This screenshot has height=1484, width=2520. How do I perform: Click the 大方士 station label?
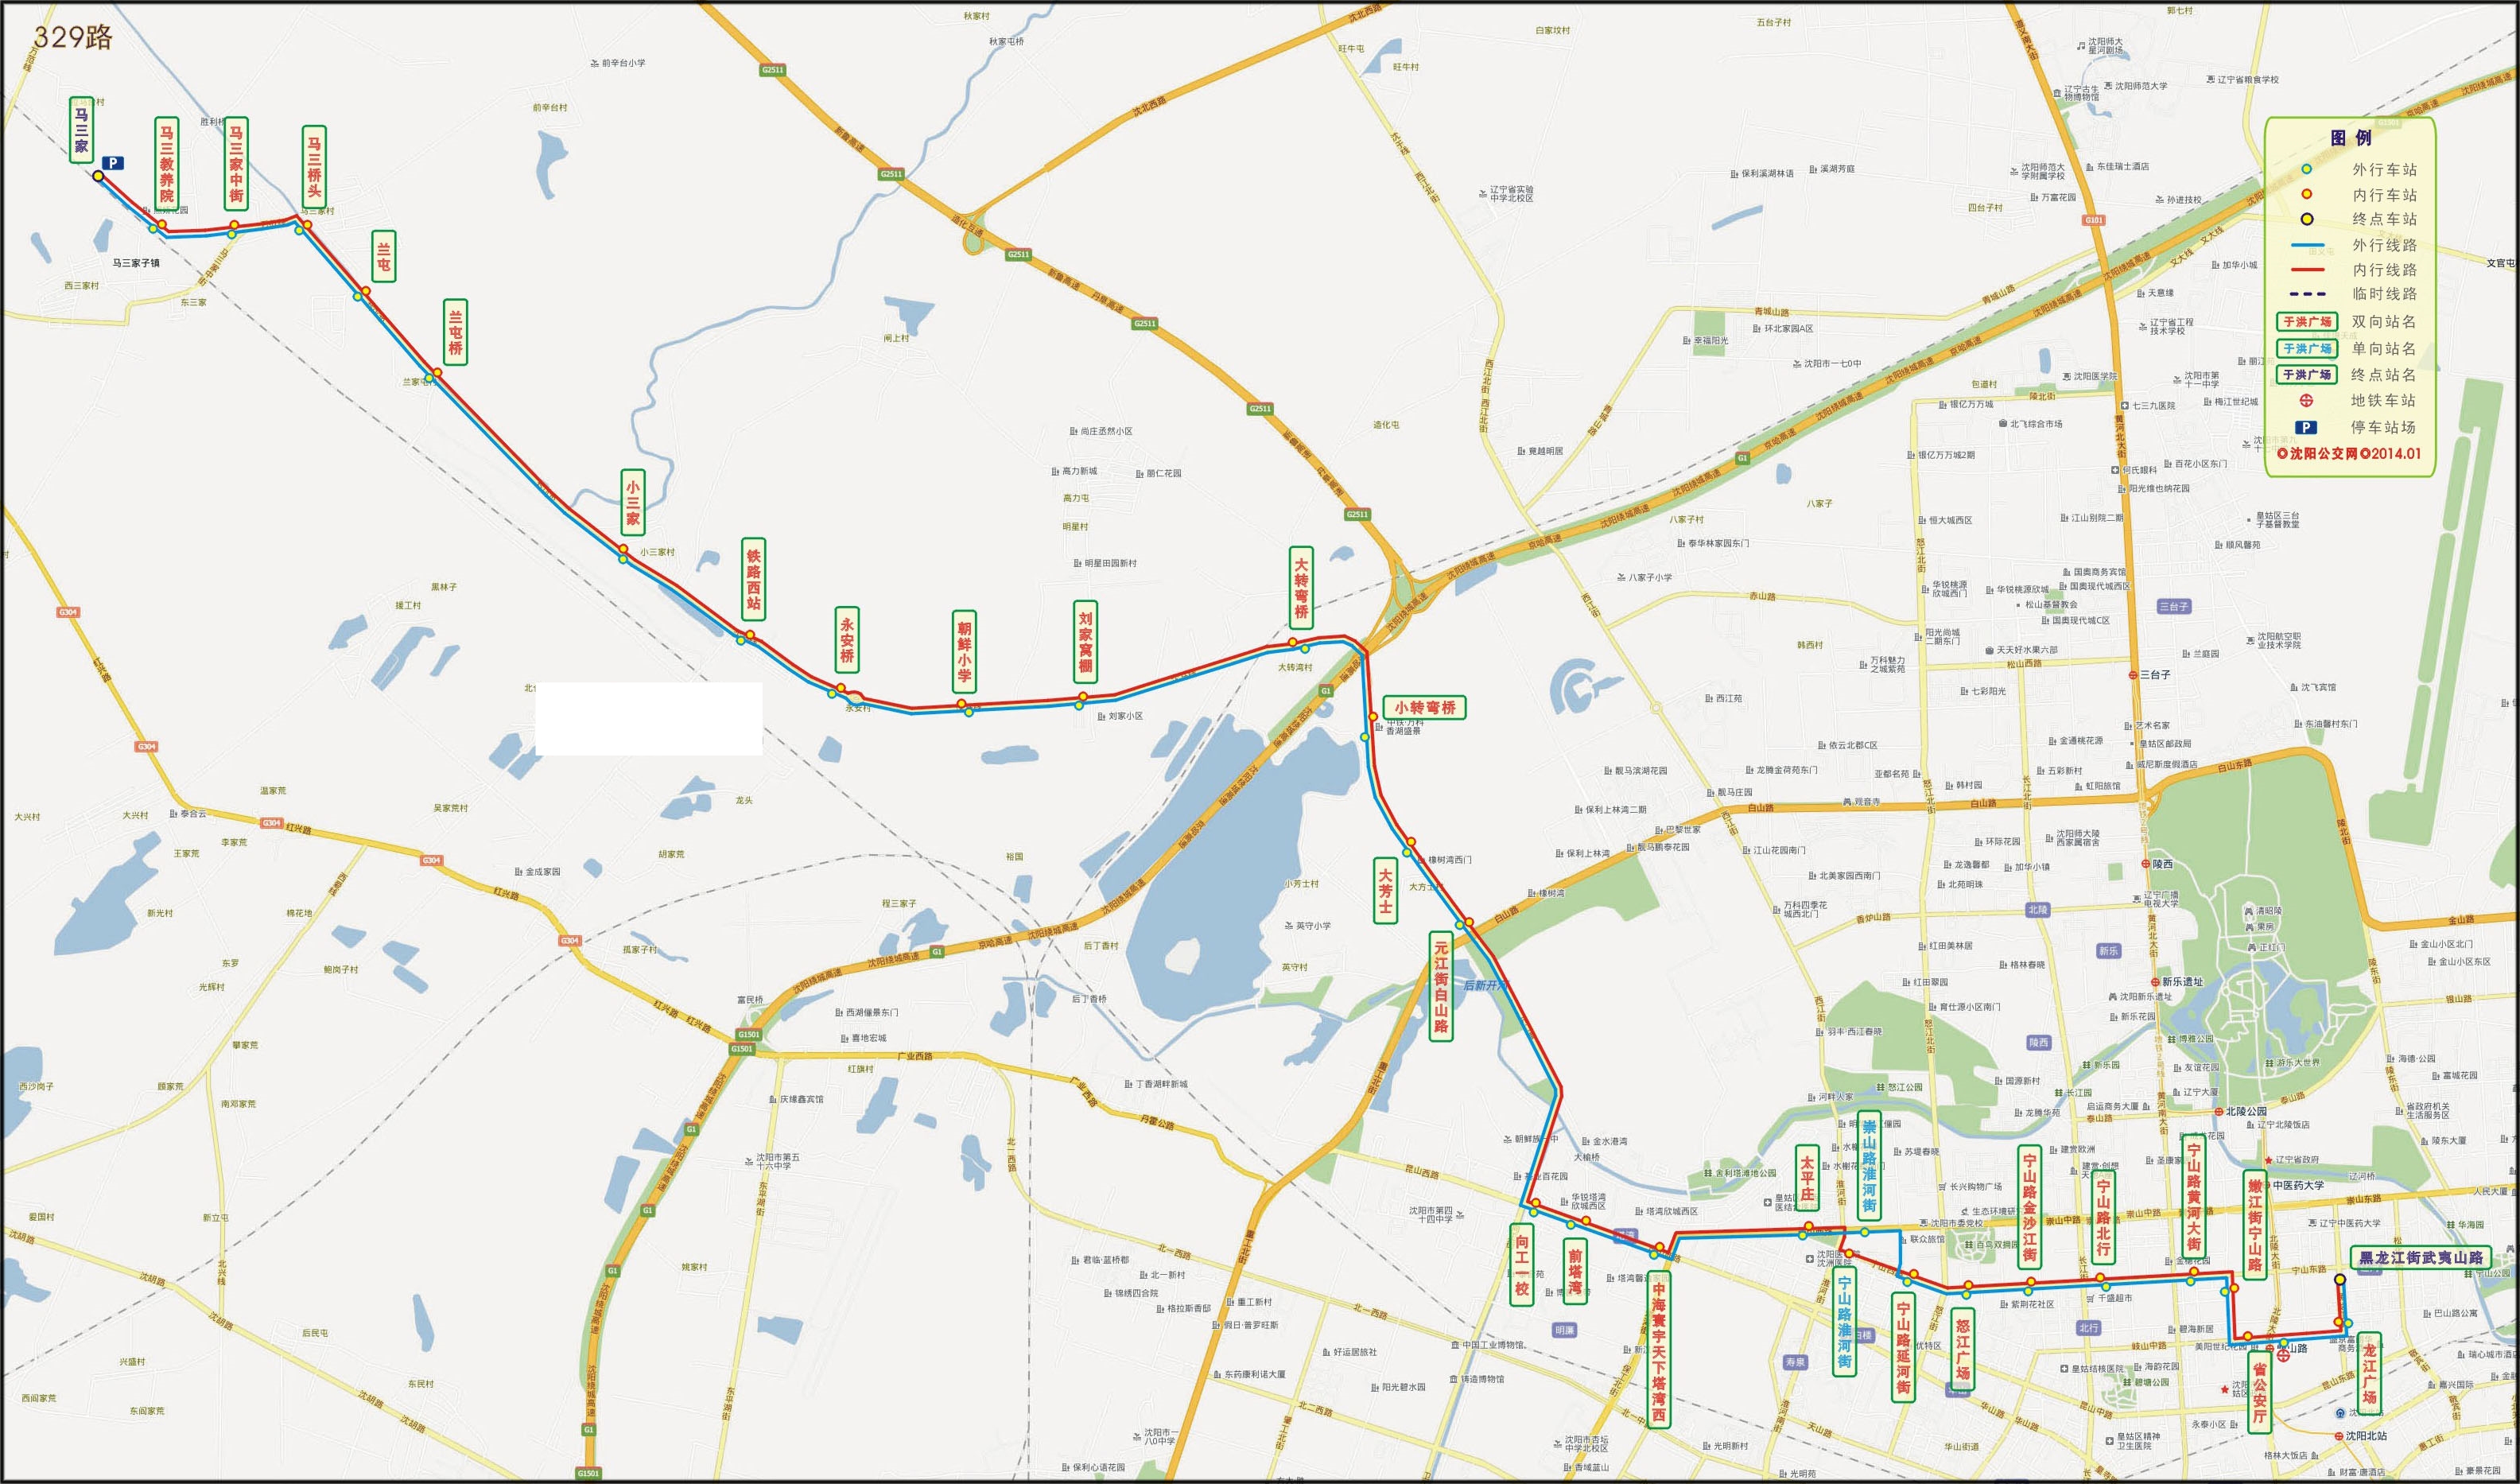coord(1385,889)
